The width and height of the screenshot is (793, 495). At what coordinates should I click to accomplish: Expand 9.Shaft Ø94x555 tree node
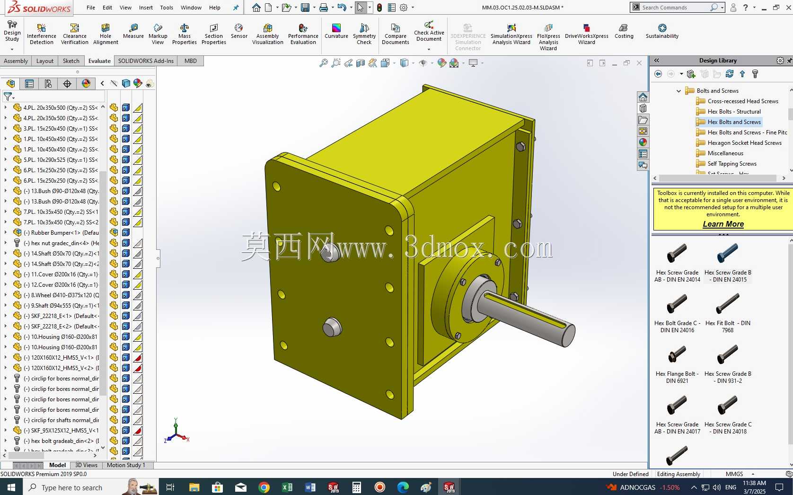point(5,305)
